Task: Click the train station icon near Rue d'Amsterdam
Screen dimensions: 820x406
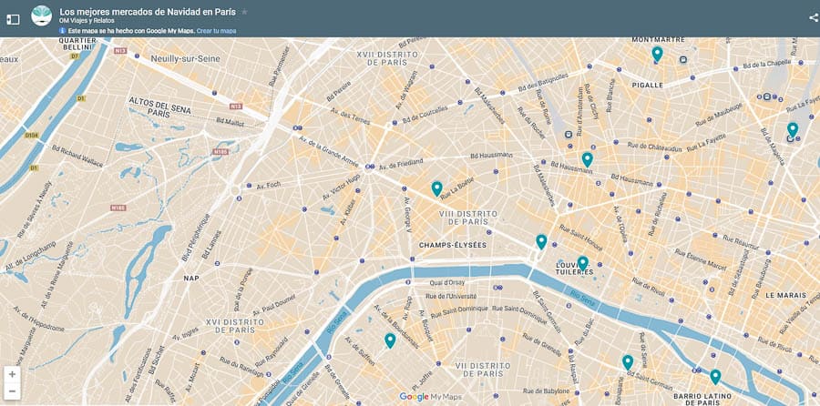Action: point(569,135)
